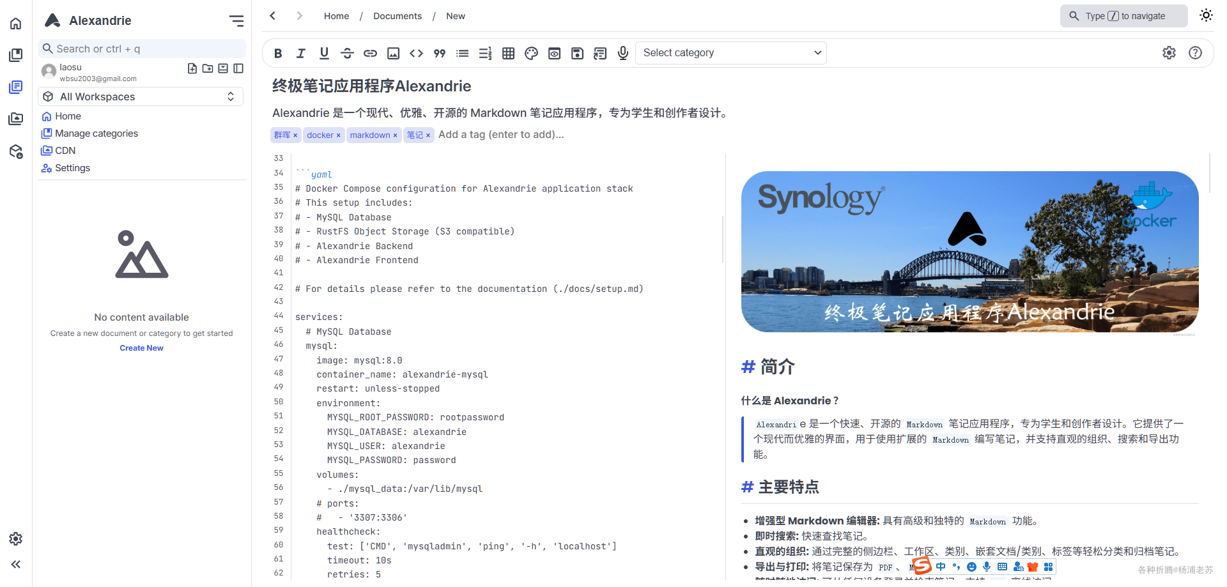Focus the Add a tag input
The height and width of the screenshot is (587, 1227).
[x=502, y=135]
